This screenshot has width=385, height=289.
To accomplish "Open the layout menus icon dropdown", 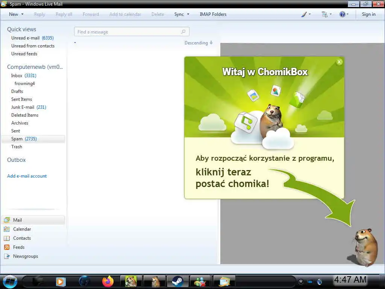I will click(x=327, y=14).
